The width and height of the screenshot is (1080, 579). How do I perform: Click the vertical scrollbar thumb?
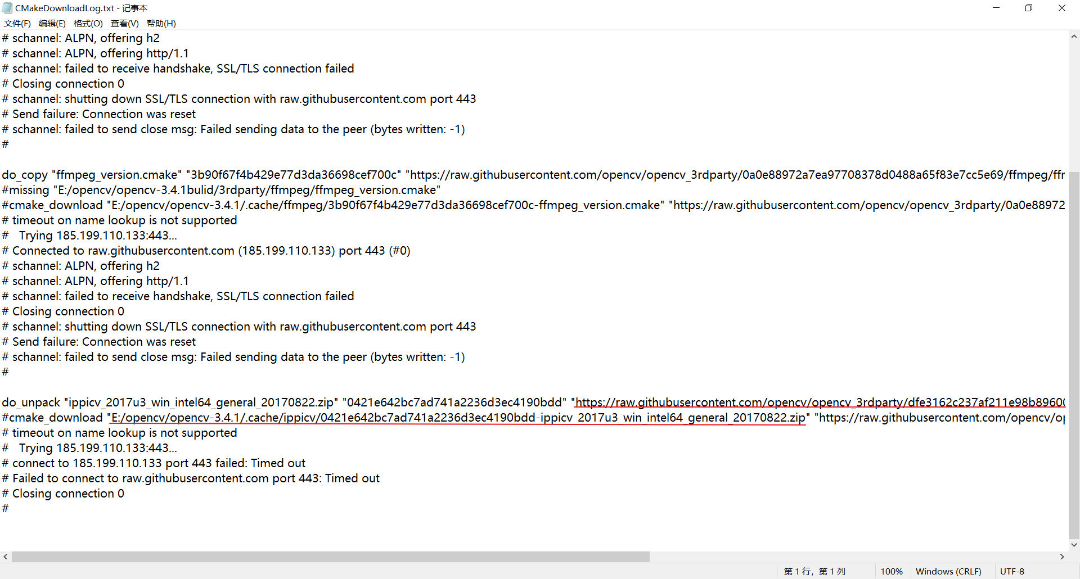(1074, 354)
